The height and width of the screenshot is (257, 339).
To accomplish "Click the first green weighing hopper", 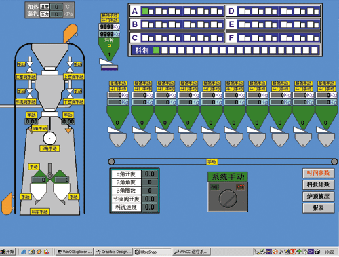I will (118, 117).
